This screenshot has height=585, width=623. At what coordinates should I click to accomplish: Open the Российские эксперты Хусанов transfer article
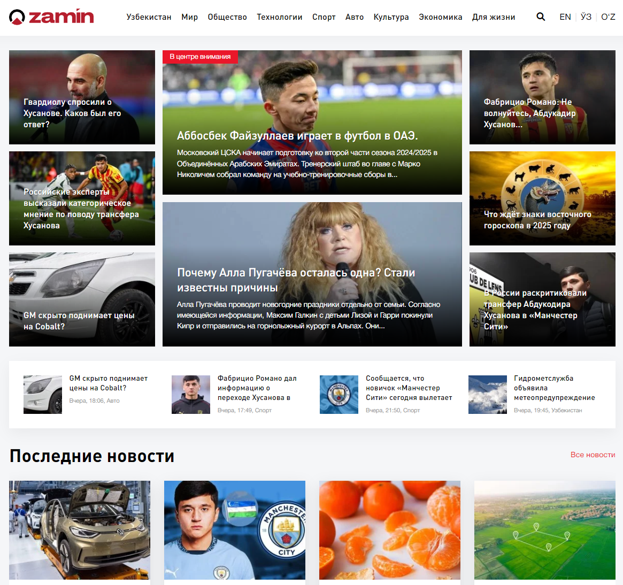pos(82,198)
